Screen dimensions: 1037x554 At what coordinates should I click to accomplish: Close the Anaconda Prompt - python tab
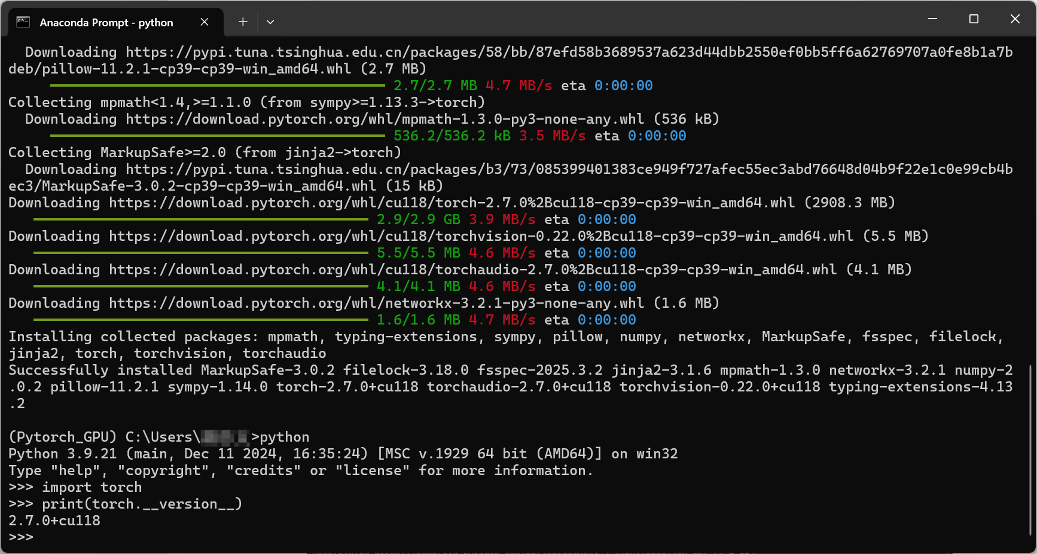(204, 22)
